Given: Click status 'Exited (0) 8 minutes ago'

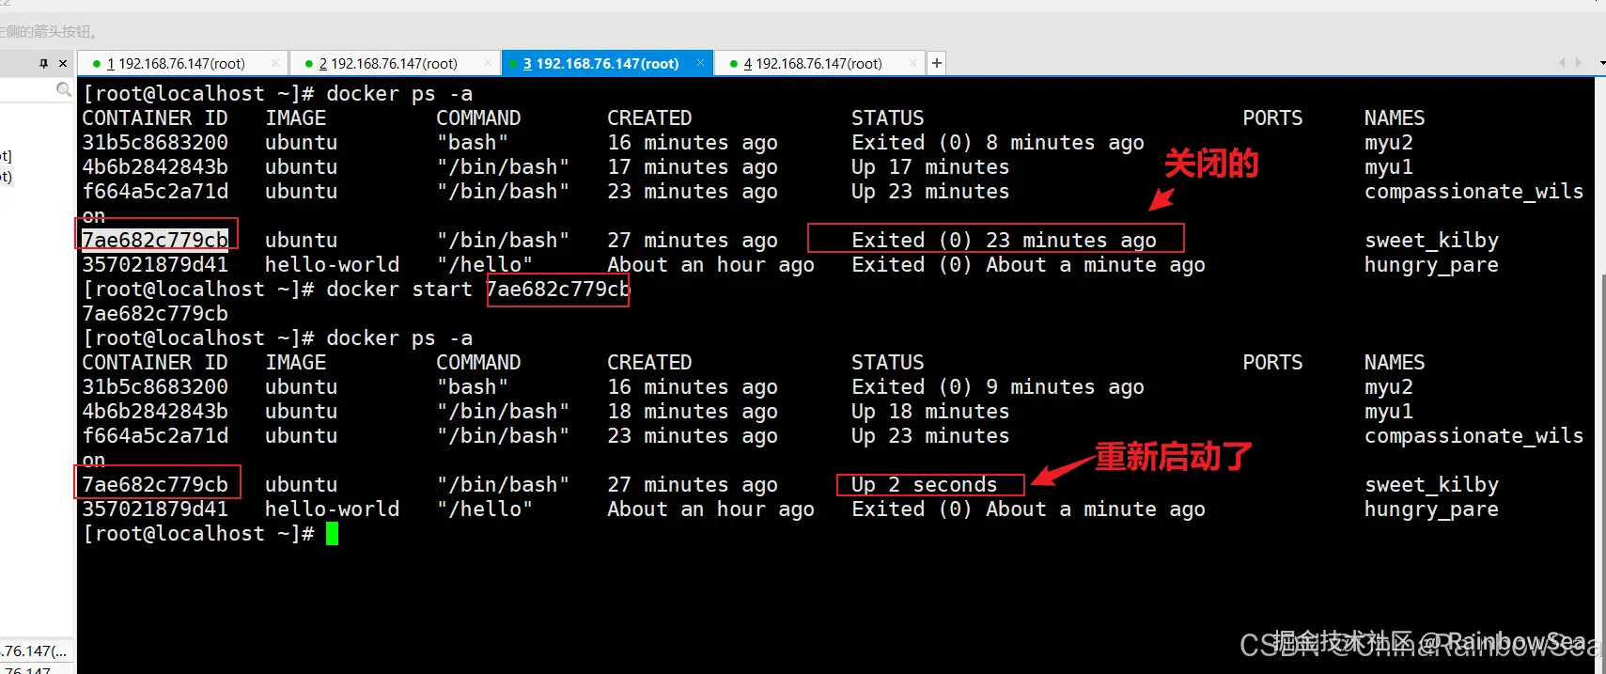Looking at the screenshot, I should pyautogui.click(x=998, y=143).
